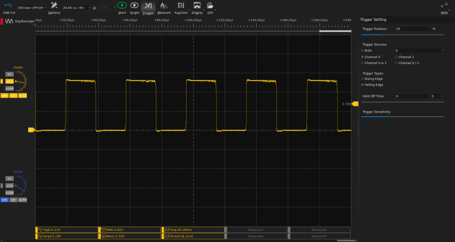Viewport: 455px width, 242px height.
Task: Expand the File dropdown arrow
Action: click(215, 10)
